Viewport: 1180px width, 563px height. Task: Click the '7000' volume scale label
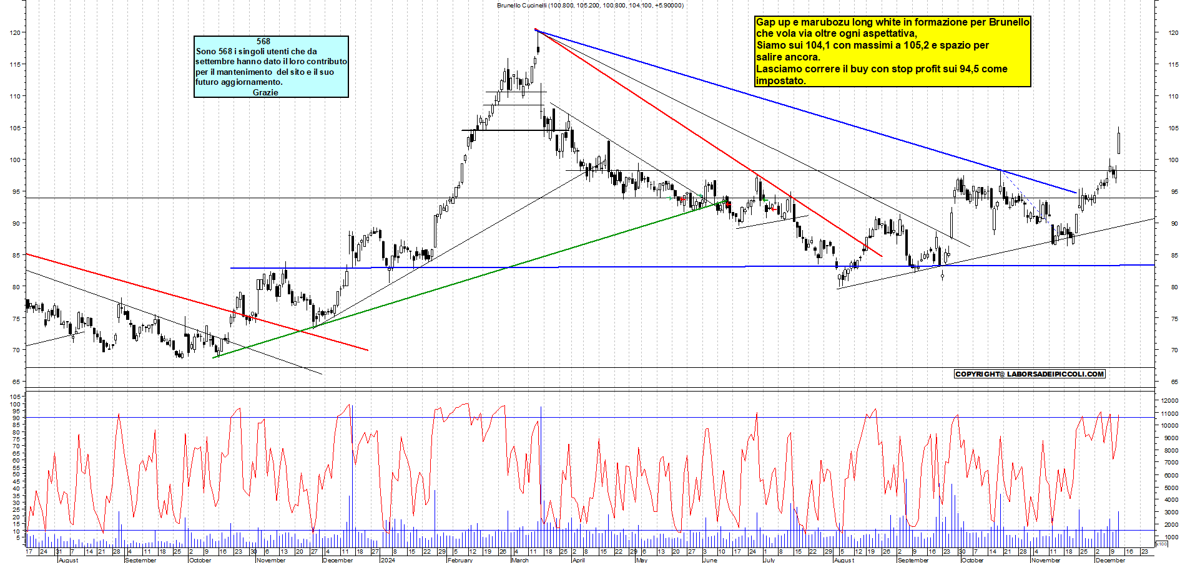pos(1171,463)
